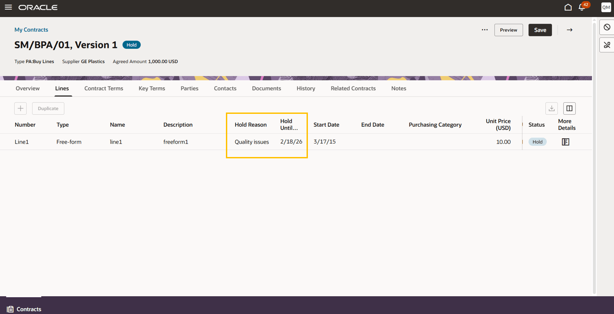
Task: Open the notifications bell showing 42 alerts
Action: pos(581,7)
